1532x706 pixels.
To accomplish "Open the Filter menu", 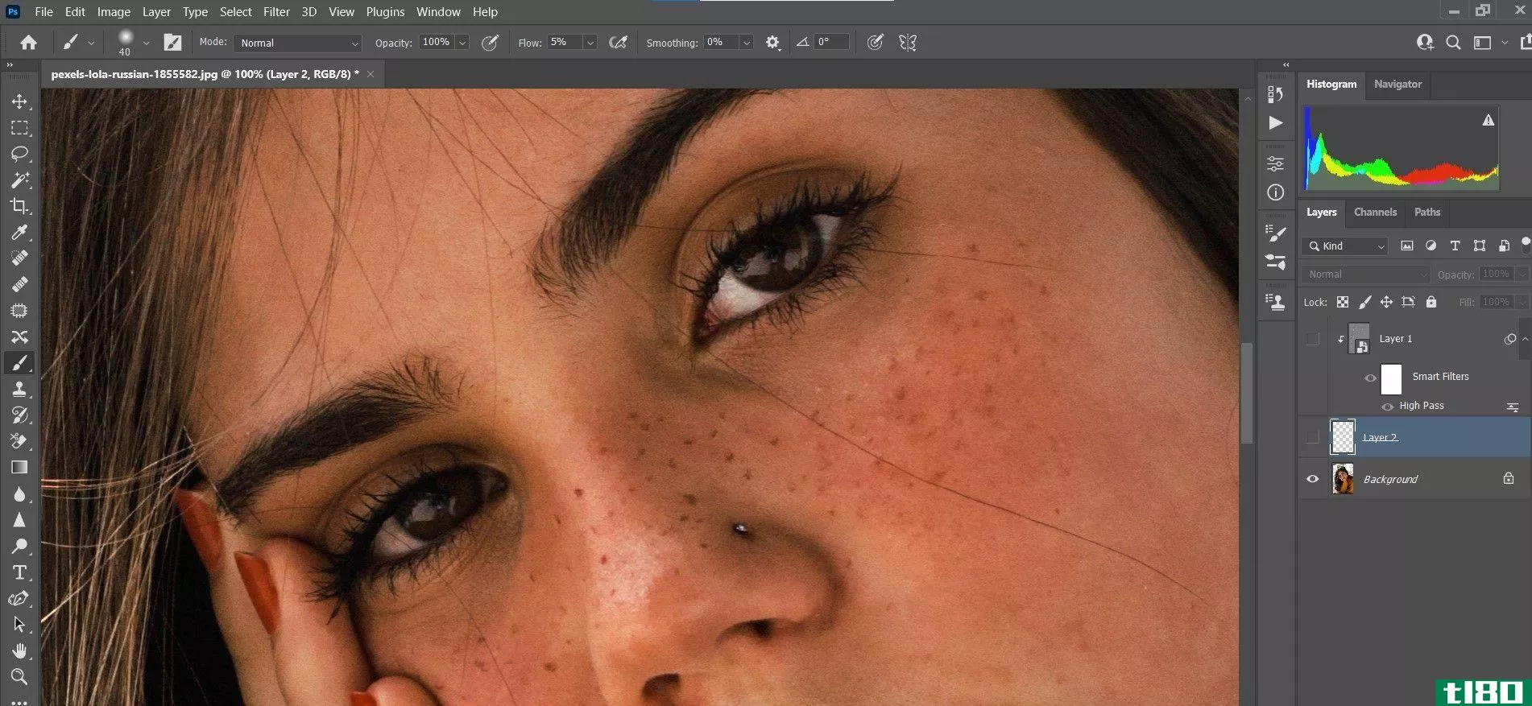I will [276, 12].
